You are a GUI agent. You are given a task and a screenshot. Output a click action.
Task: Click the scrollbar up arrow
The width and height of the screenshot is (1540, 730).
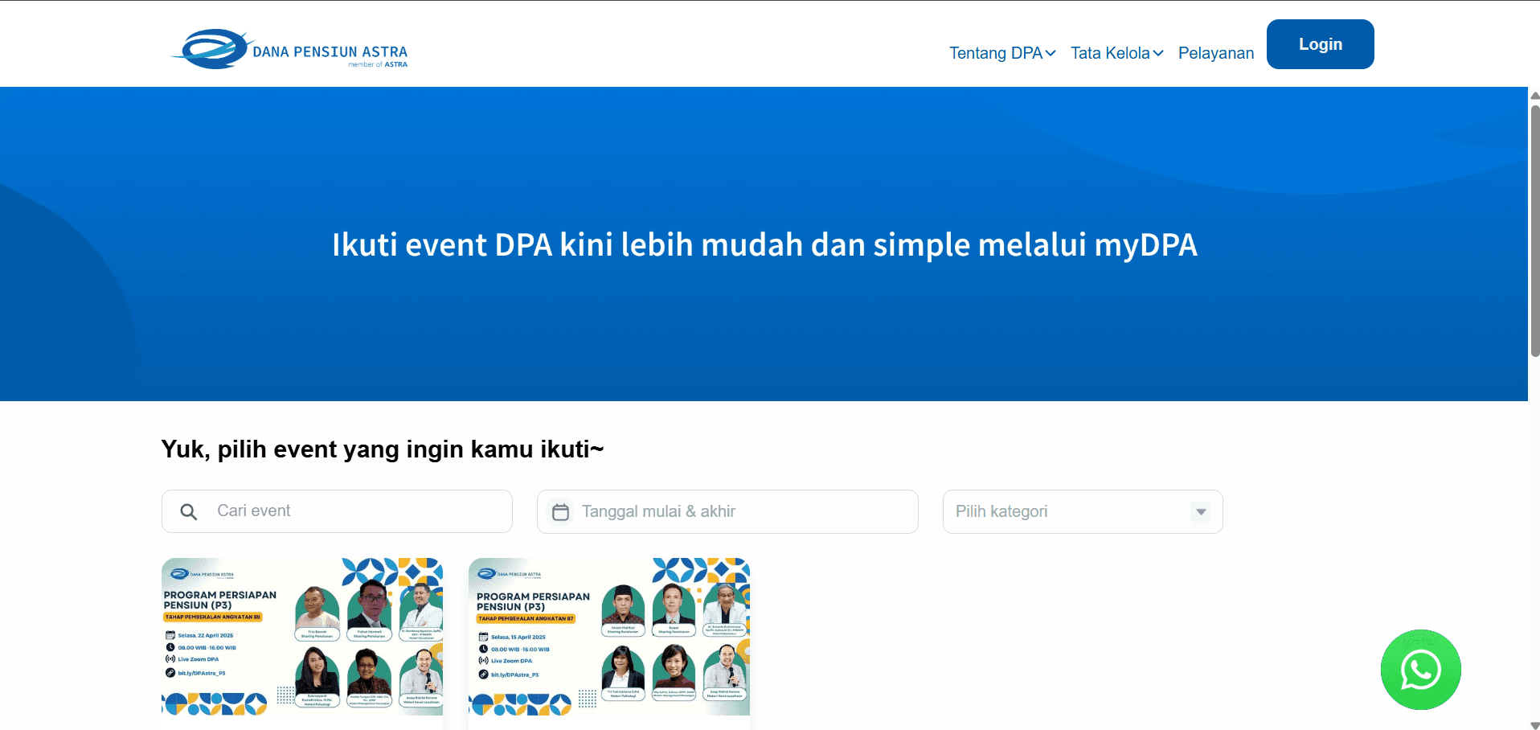1534,96
